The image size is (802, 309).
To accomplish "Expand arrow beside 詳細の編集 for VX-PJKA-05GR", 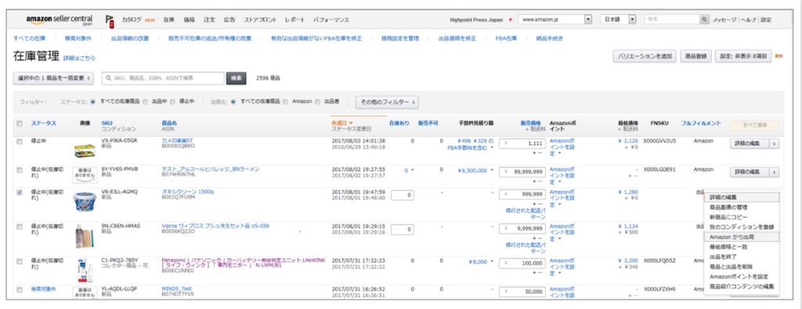I will click(x=775, y=144).
